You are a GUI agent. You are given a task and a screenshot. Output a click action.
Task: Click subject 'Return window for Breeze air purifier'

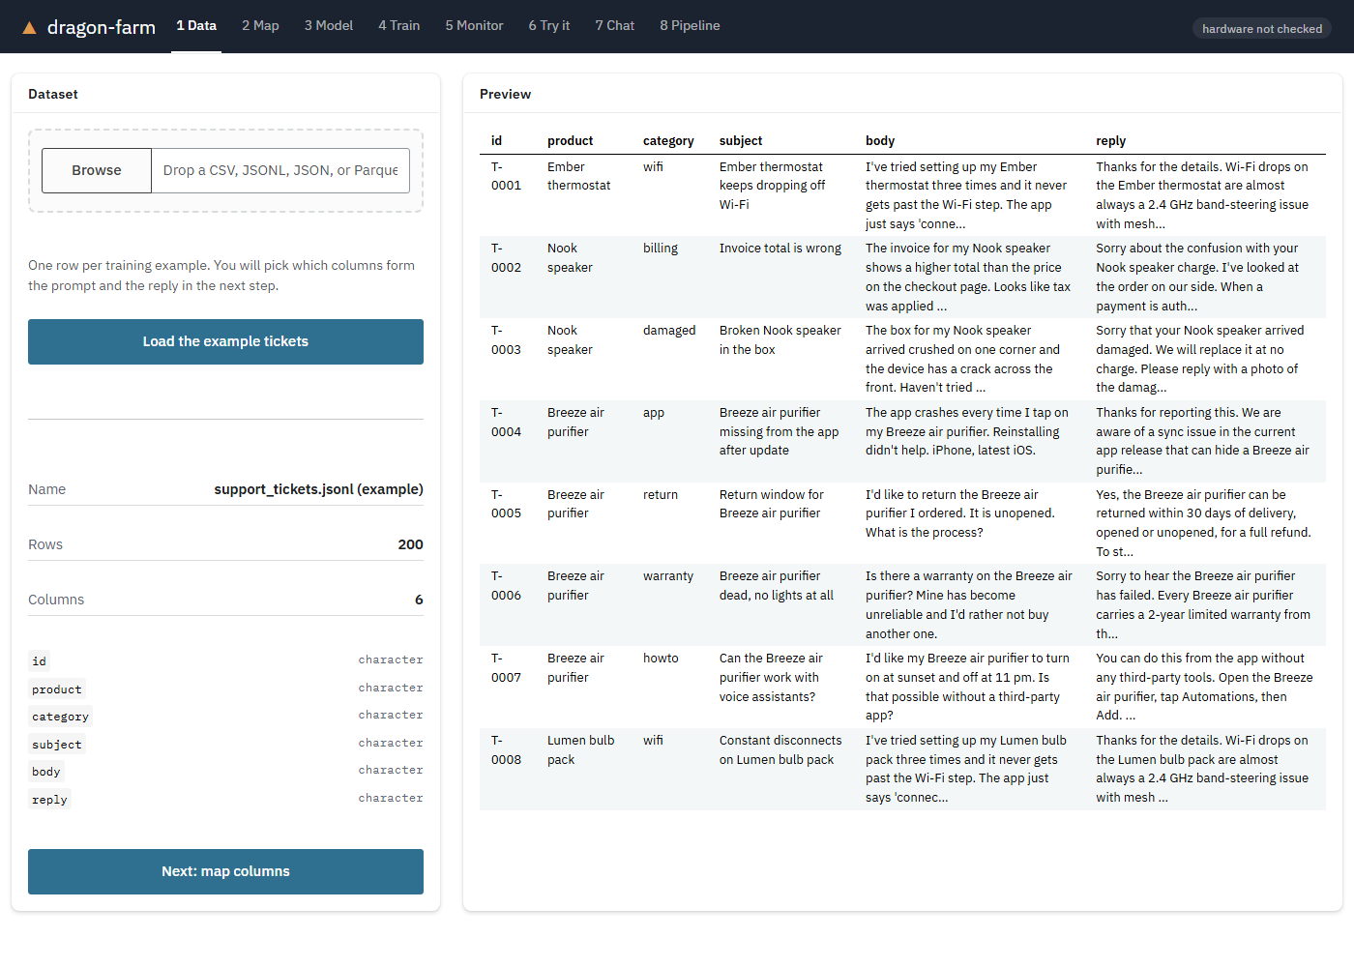point(772,504)
